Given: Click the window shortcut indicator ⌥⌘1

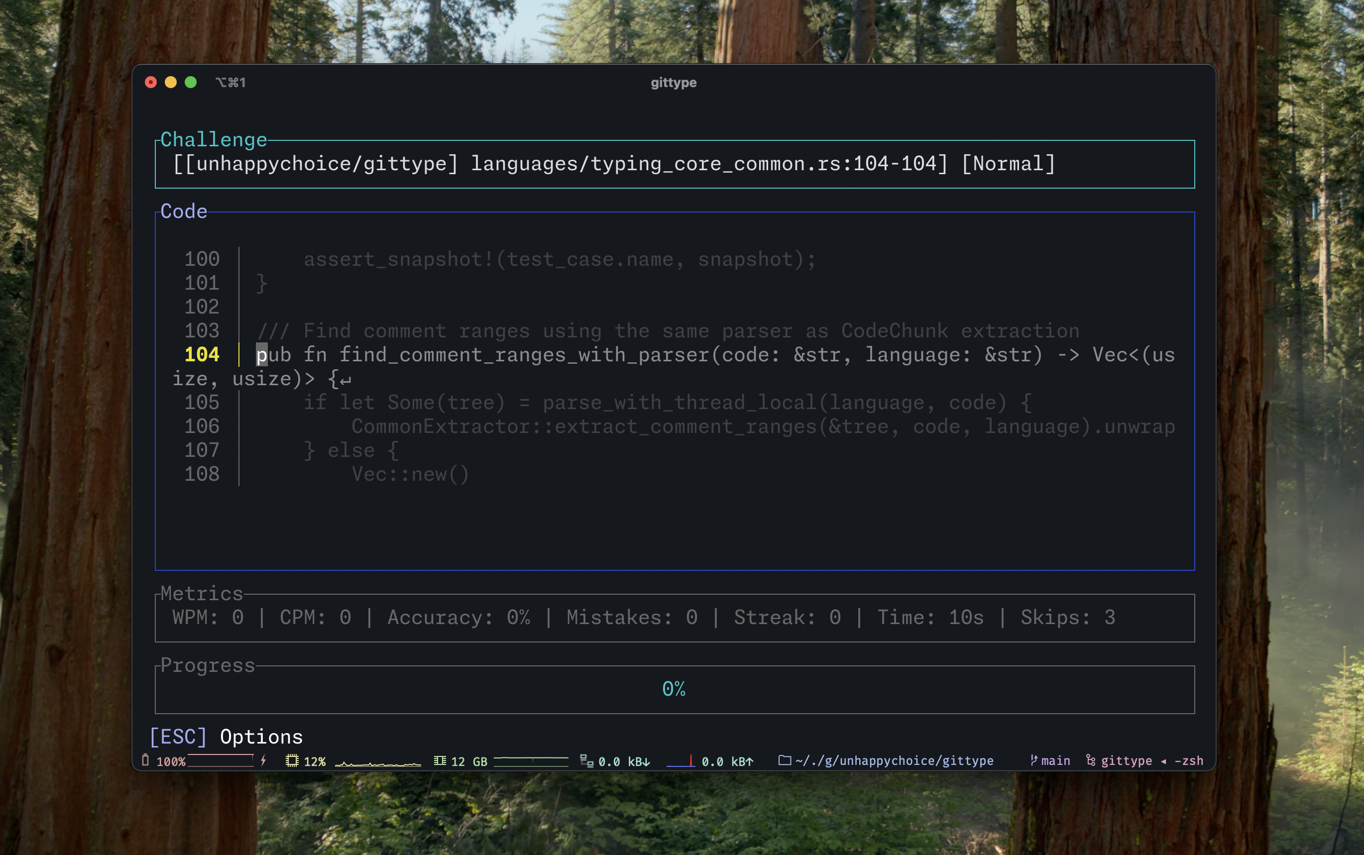Looking at the screenshot, I should [230, 83].
